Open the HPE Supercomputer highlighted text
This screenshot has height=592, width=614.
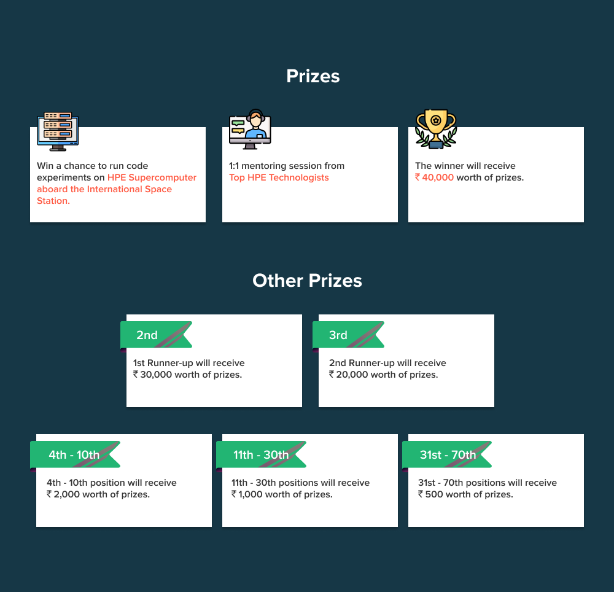point(152,177)
